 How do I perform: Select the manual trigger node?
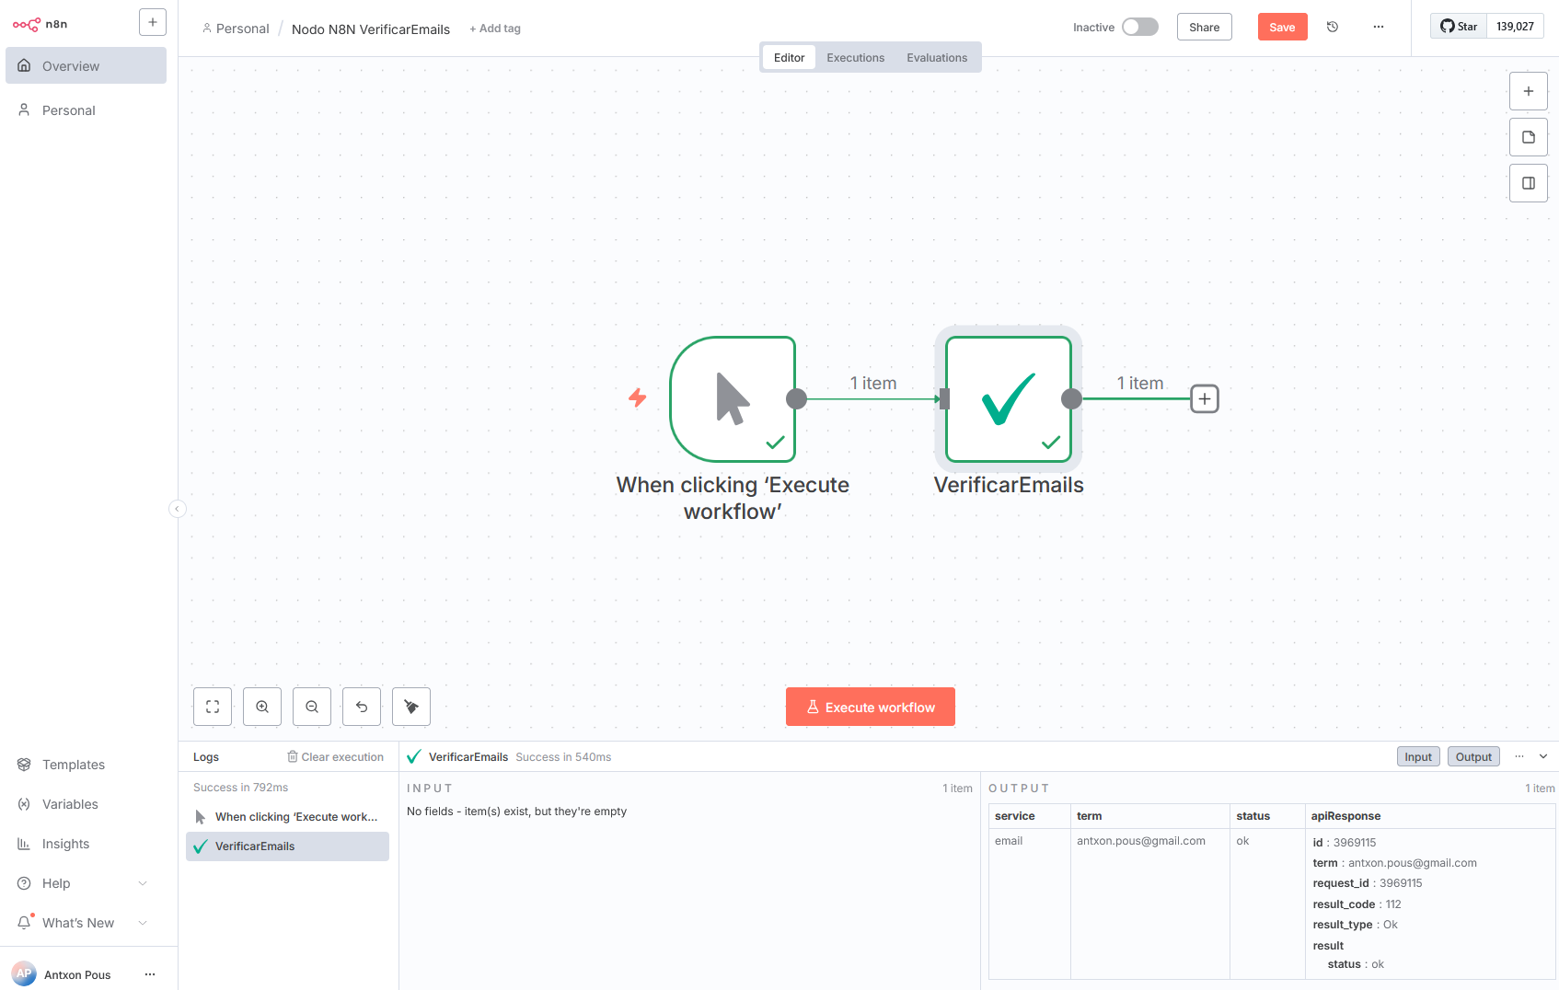coord(733,399)
